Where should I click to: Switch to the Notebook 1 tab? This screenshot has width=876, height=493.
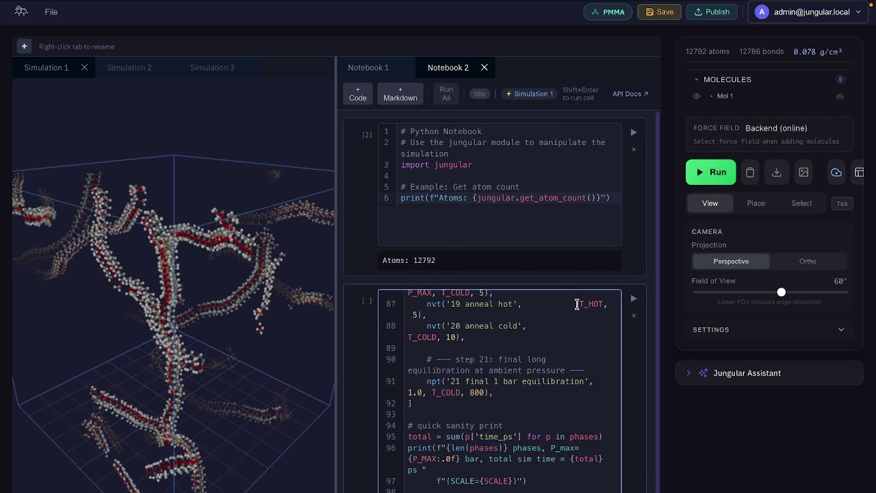368,68
